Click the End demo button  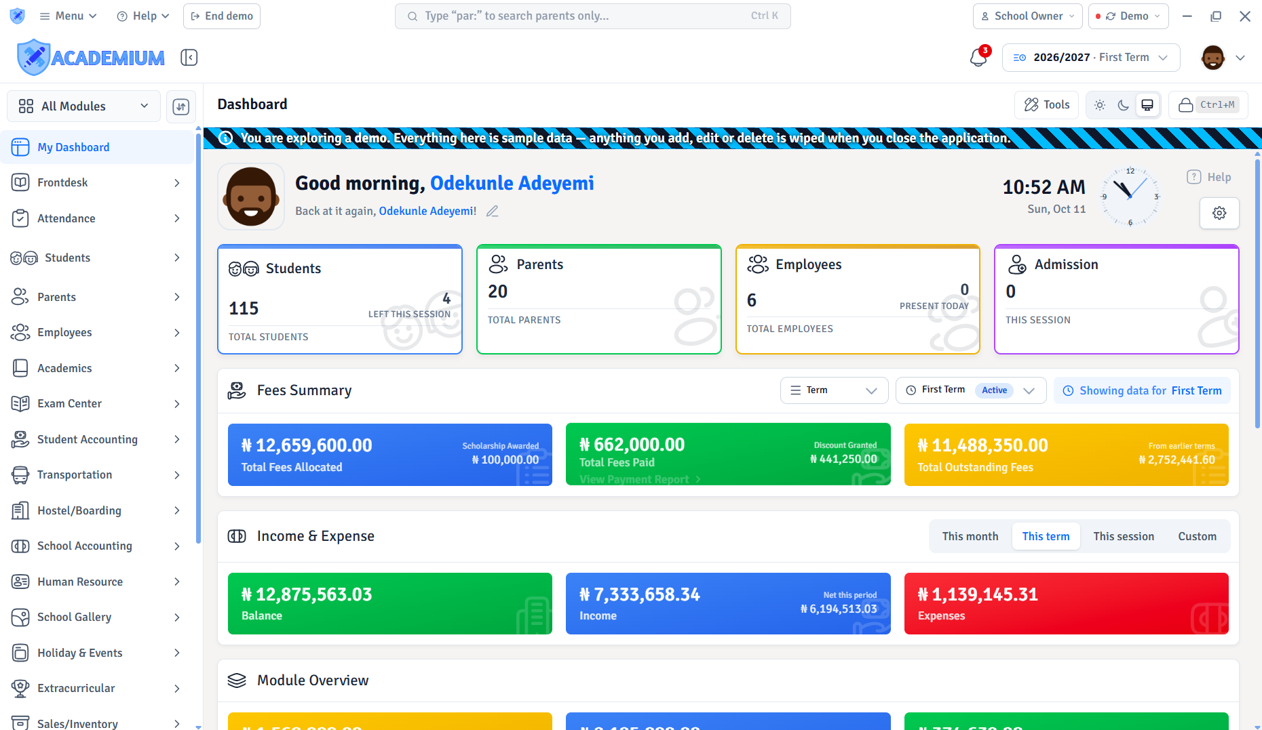pos(222,16)
